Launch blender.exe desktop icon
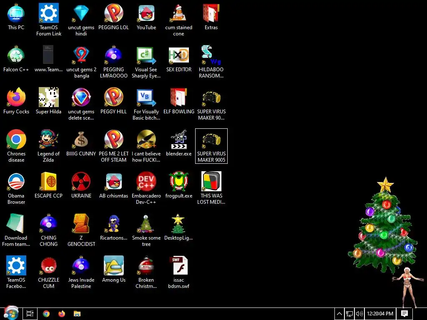Screen dimensions: 427x320 coord(178,143)
